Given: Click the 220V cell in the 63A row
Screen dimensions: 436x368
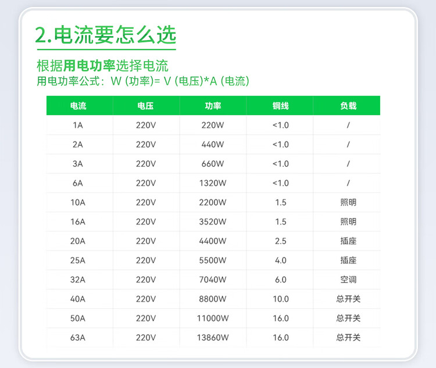Looking at the screenshot, I should [x=146, y=337].
